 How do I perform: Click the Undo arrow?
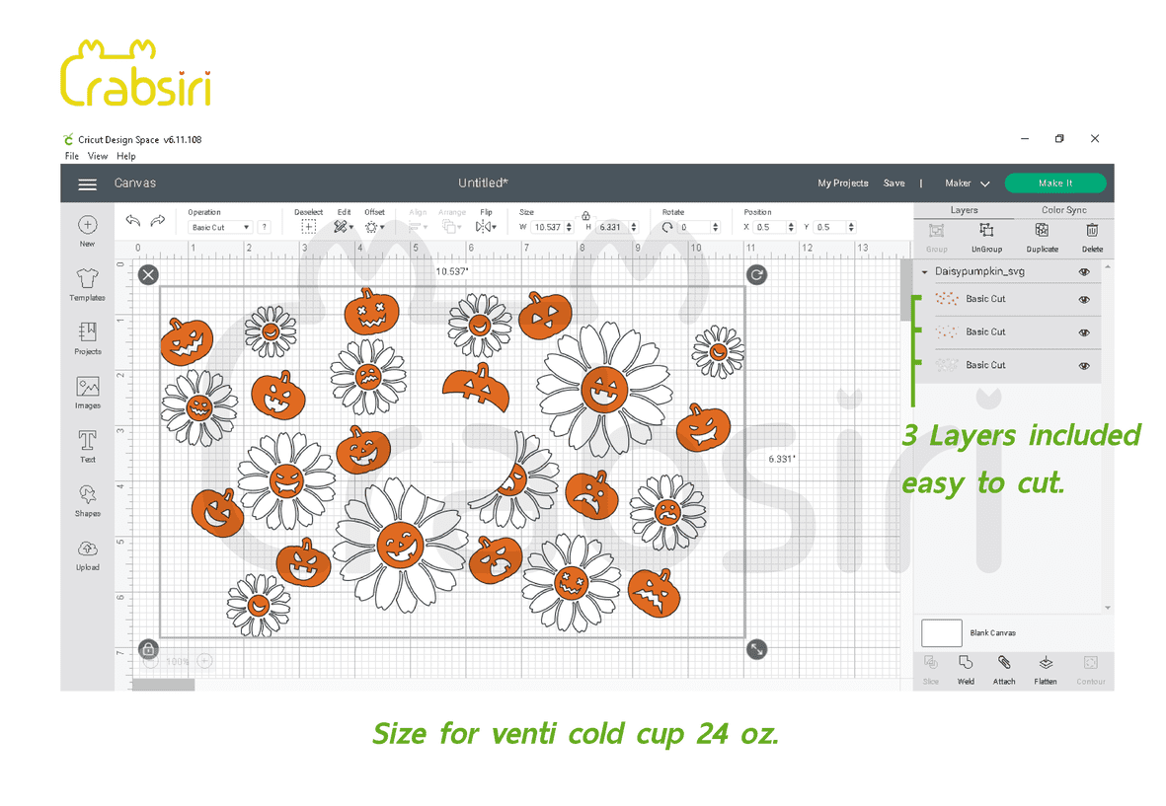[x=132, y=221]
